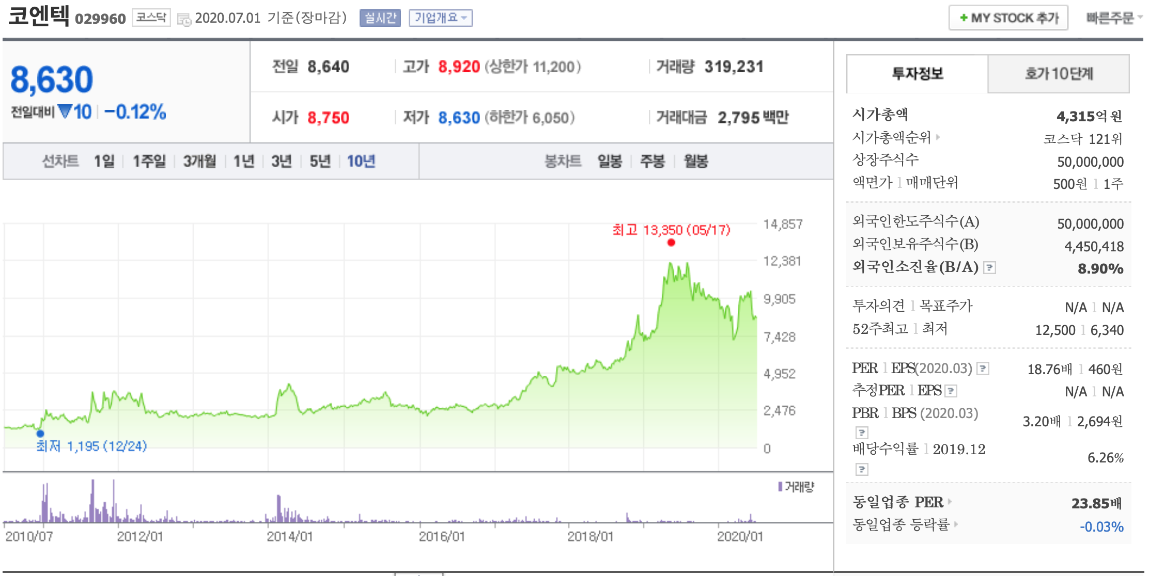Click the 동일업종 등락률 link
The height and width of the screenshot is (576, 1149).
coord(901,524)
